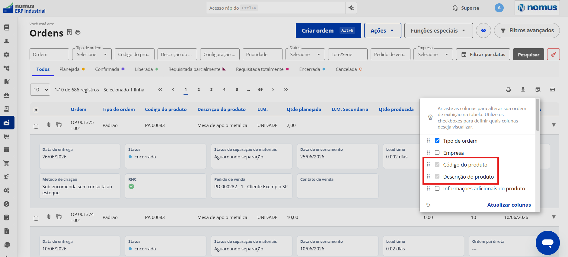Open the calculator icon in the sidebar

pos(6,217)
